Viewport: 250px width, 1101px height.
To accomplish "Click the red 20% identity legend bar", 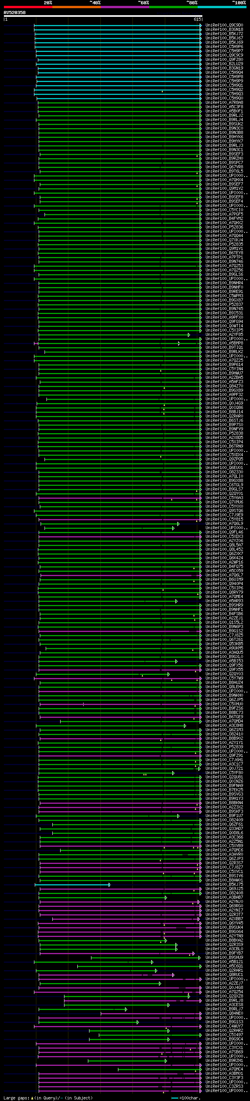I will tap(28, 7).
